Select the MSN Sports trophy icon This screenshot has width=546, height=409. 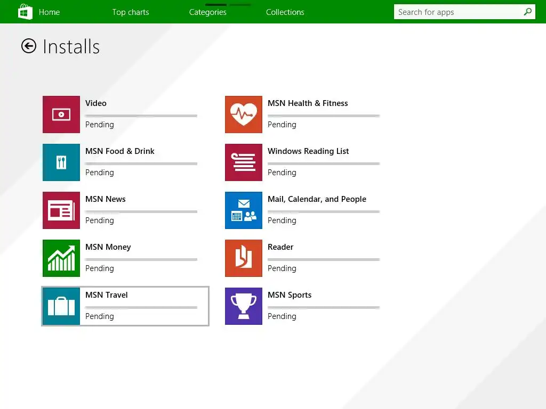tap(243, 306)
